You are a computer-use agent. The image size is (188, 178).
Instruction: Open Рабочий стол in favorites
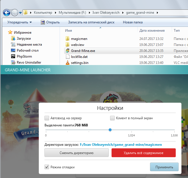pos(28,50)
